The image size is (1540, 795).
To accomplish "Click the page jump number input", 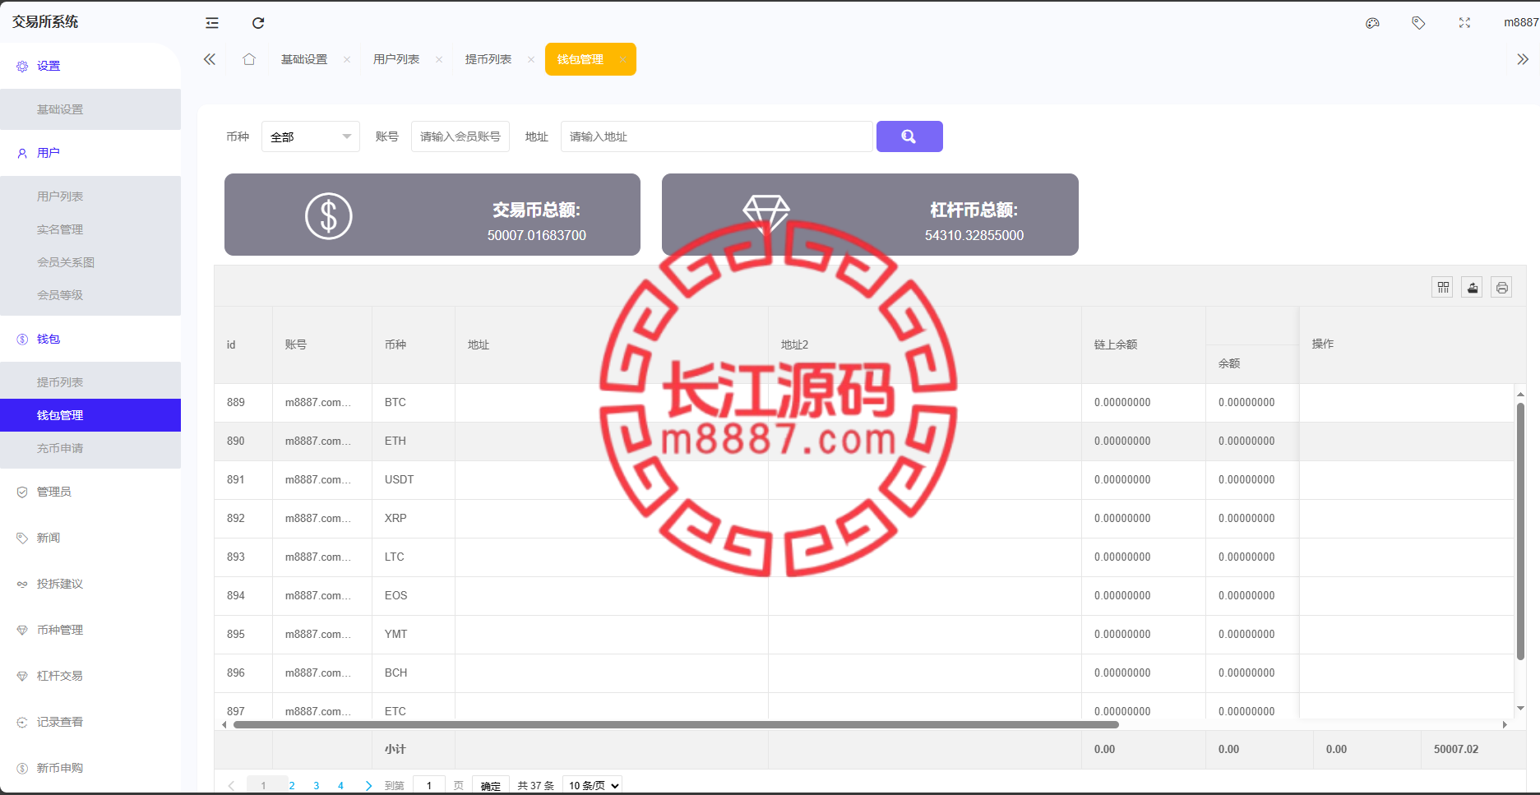I will point(429,785).
